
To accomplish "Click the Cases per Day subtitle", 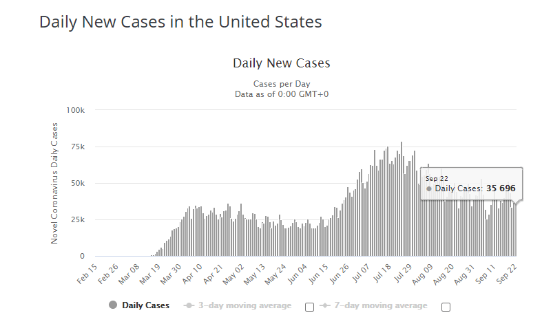I will click(282, 85).
